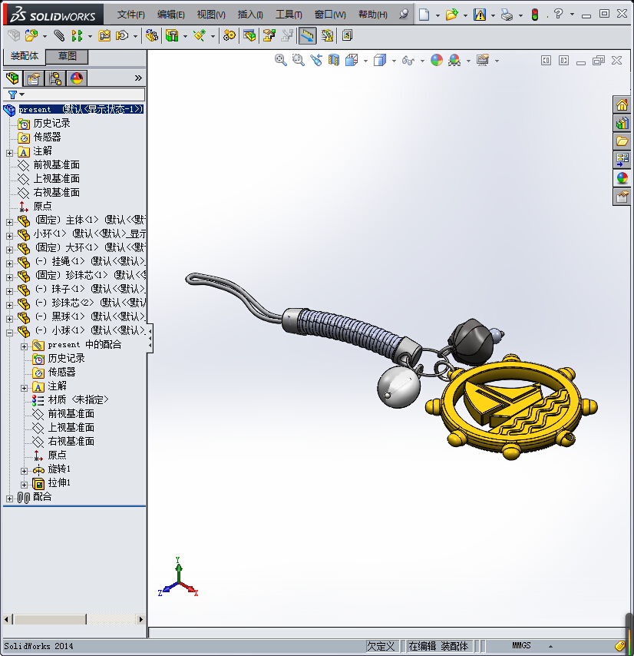Open the 工具(T) menu
This screenshot has height=656, width=634.
click(x=289, y=15)
